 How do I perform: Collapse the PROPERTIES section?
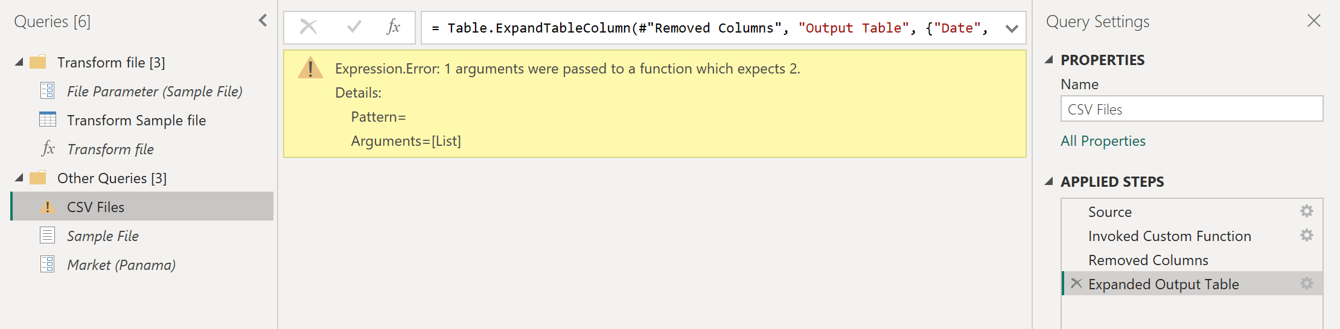click(x=1049, y=60)
